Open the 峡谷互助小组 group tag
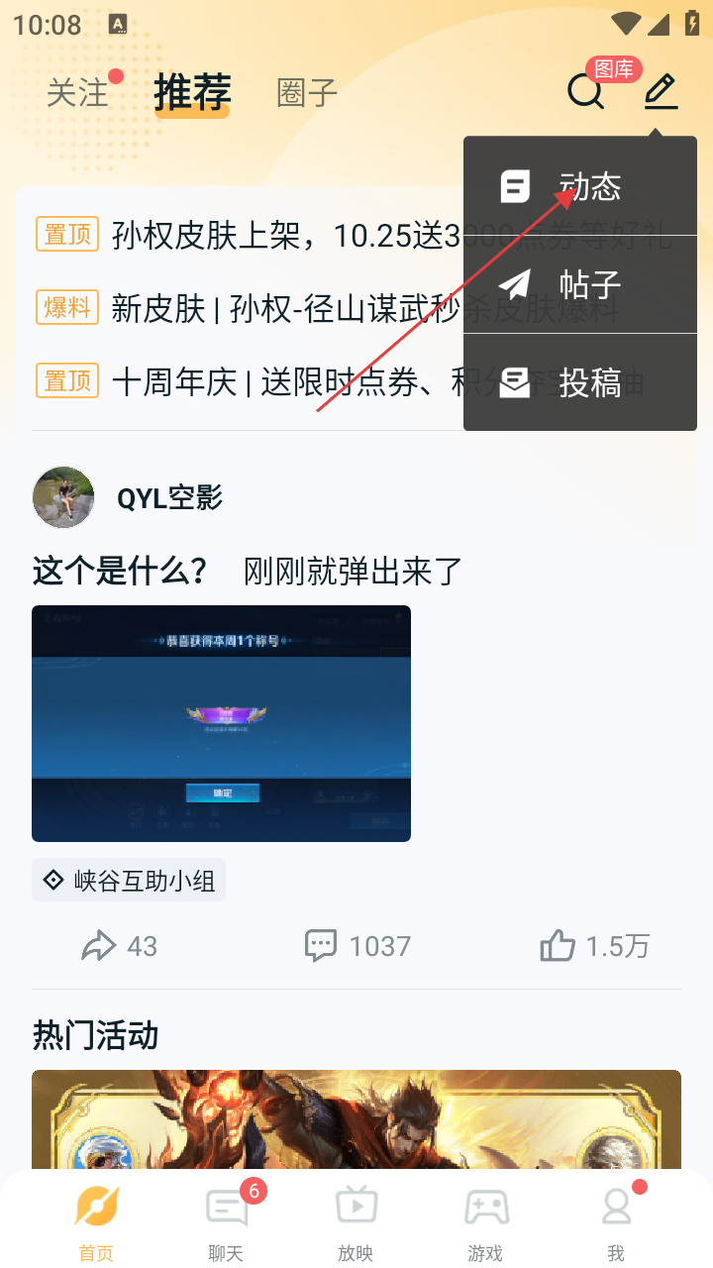713x1268 pixels. 129,880
